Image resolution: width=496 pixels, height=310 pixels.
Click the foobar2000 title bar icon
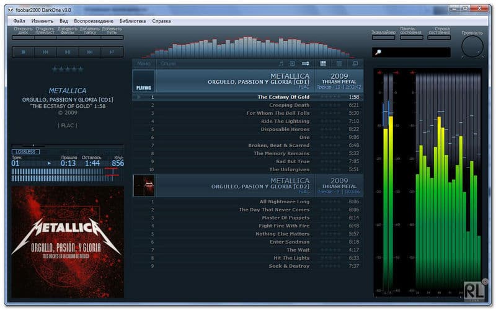coord(11,10)
